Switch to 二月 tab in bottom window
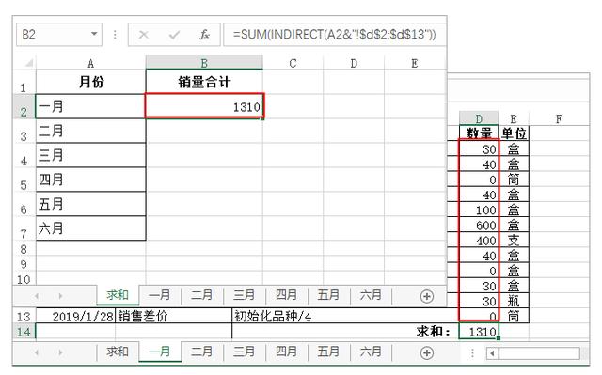 pyautogui.click(x=202, y=352)
